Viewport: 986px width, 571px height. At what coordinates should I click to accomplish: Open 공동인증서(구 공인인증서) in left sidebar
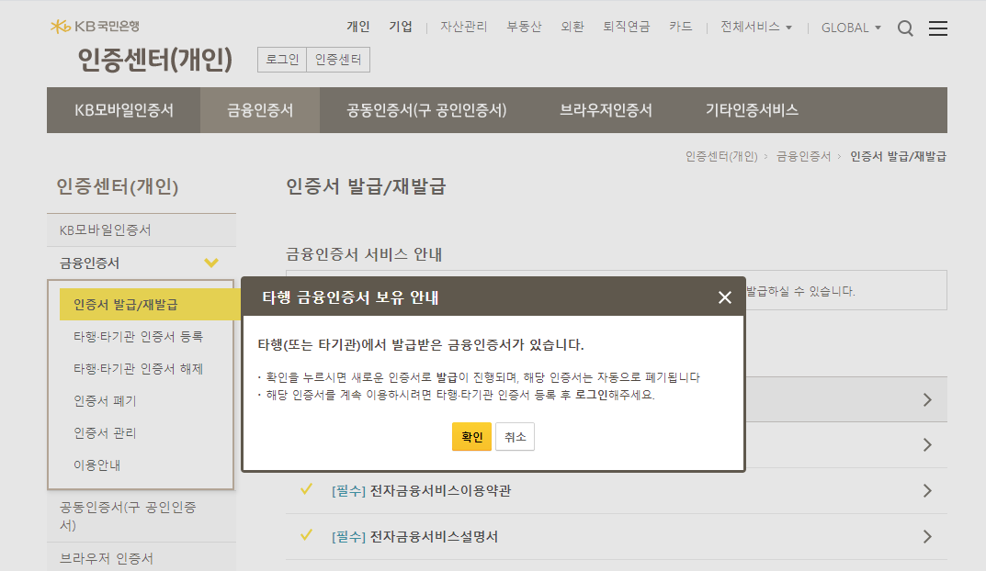(142, 516)
